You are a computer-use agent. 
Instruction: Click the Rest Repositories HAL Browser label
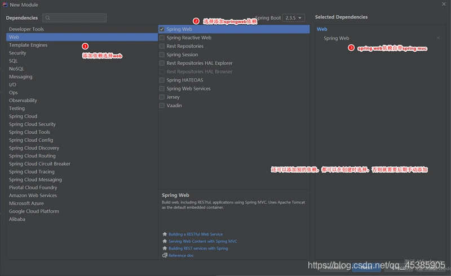[x=200, y=71]
